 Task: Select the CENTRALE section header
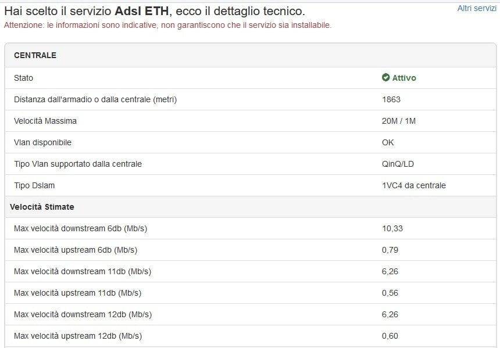tap(35, 55)
